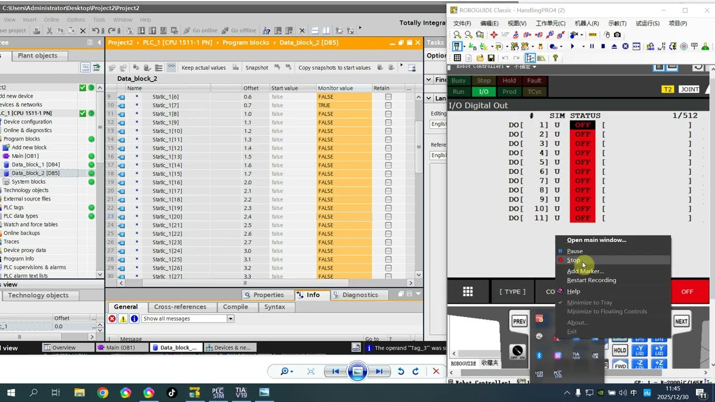715x402 pixels.
Task: Click ROBOGUIDE navigator tree icon
Action: pyautogui.click(x=530, y=58)
